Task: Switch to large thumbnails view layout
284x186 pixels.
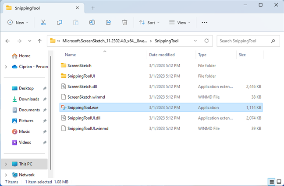Action: tap(279, 182)
